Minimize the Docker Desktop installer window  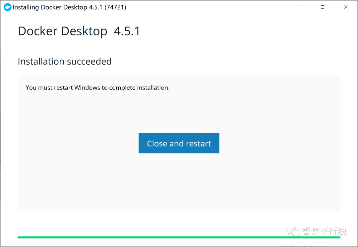click(299, 7)
